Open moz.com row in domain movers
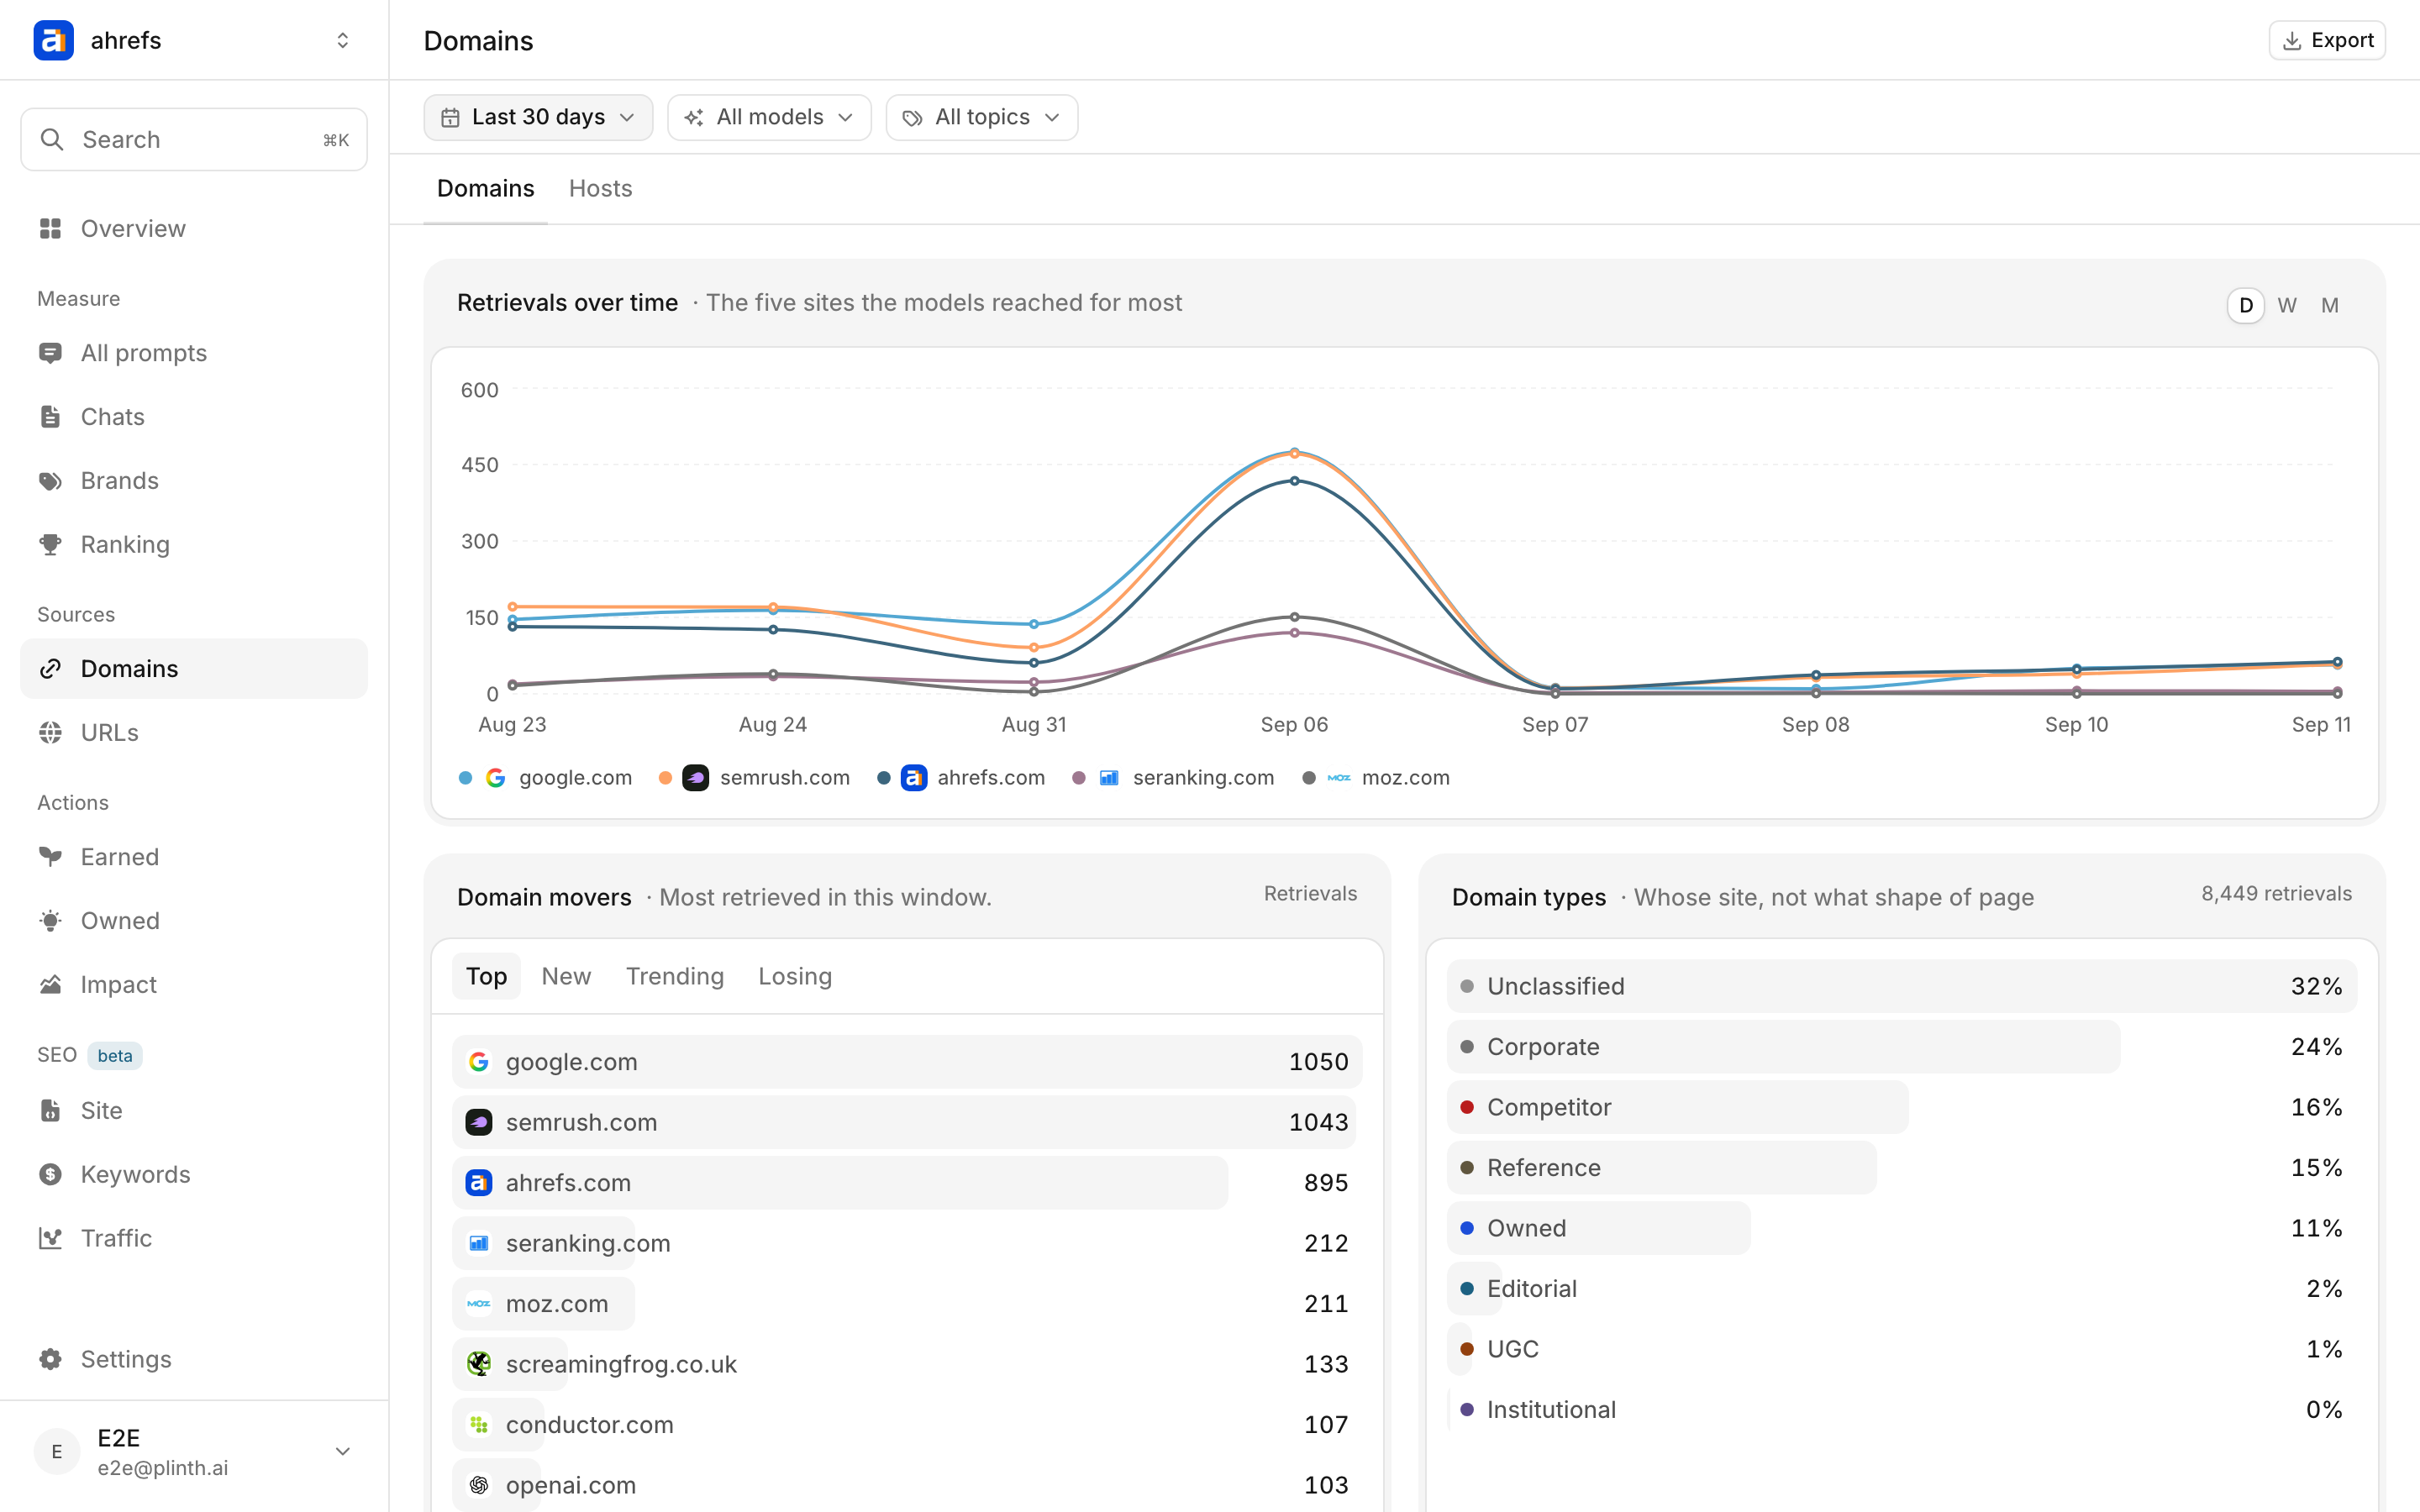Image resolution: width=2420 pixels, height=1512 pixels. click(x=907, y=1304)
